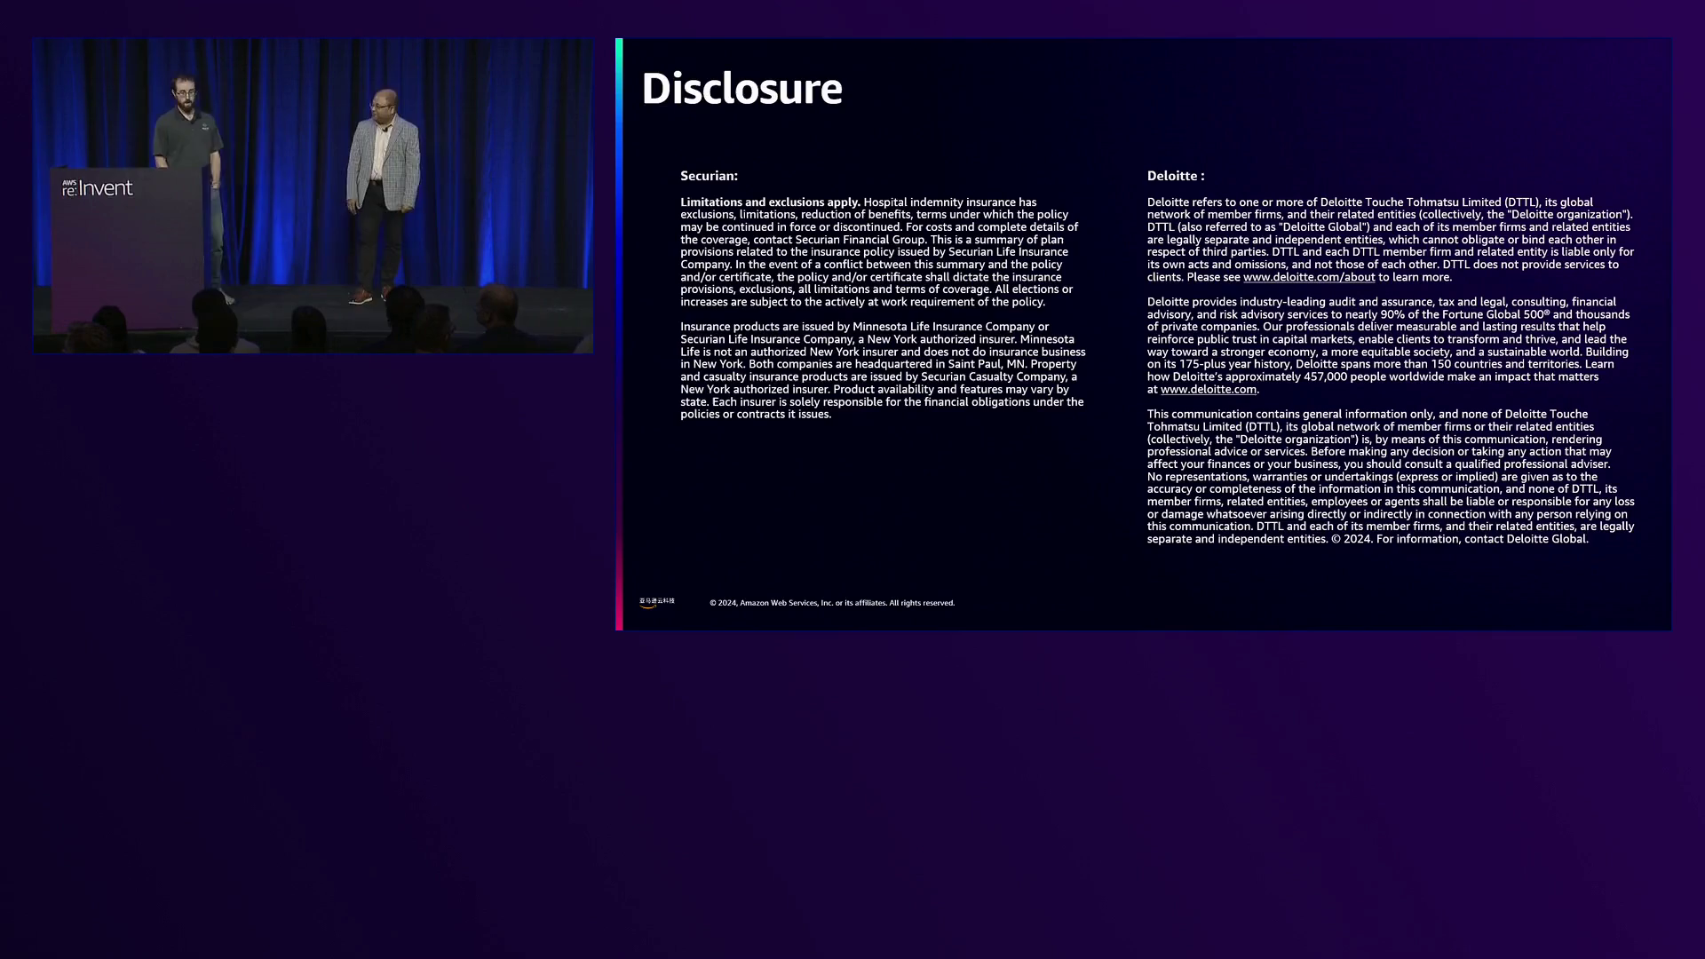The width and height of the screenshot is (1705, 959).
Task: Click the Amazon Web Services copyright notice
Action: pos(832,603)
